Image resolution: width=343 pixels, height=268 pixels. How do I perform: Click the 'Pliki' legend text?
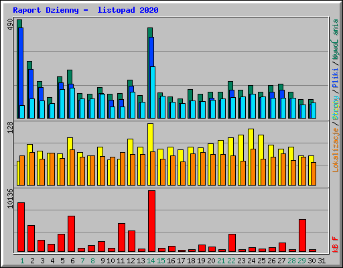(336, 78)
